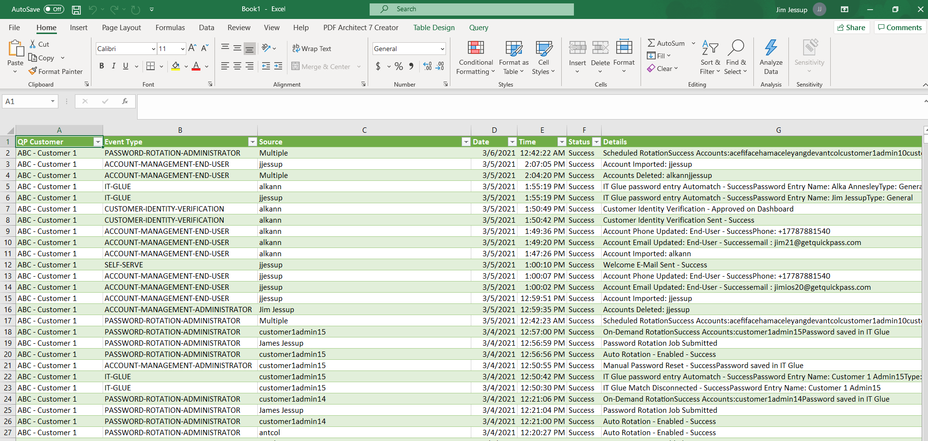This screenshot has width=928, height=441.
Task: Increase font size with larger A icon
Action: coord(192,48)
